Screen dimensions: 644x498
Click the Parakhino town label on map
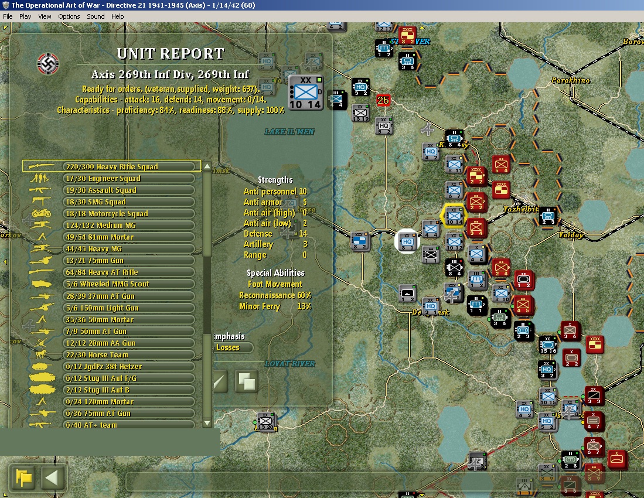coord(571,80)
